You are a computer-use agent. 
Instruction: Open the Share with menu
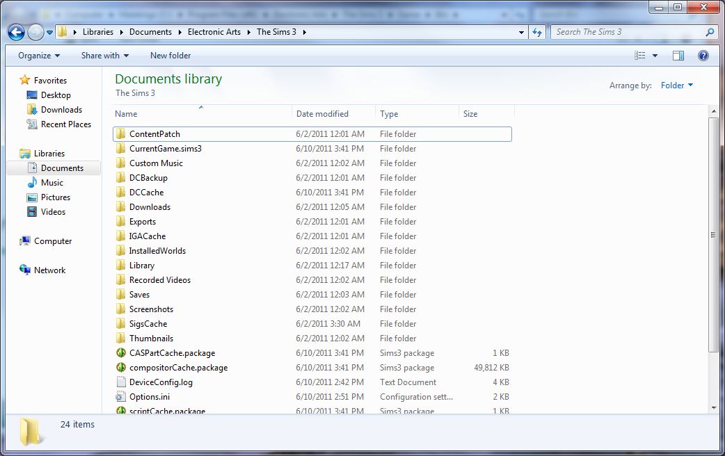click(x=105, y=56)
